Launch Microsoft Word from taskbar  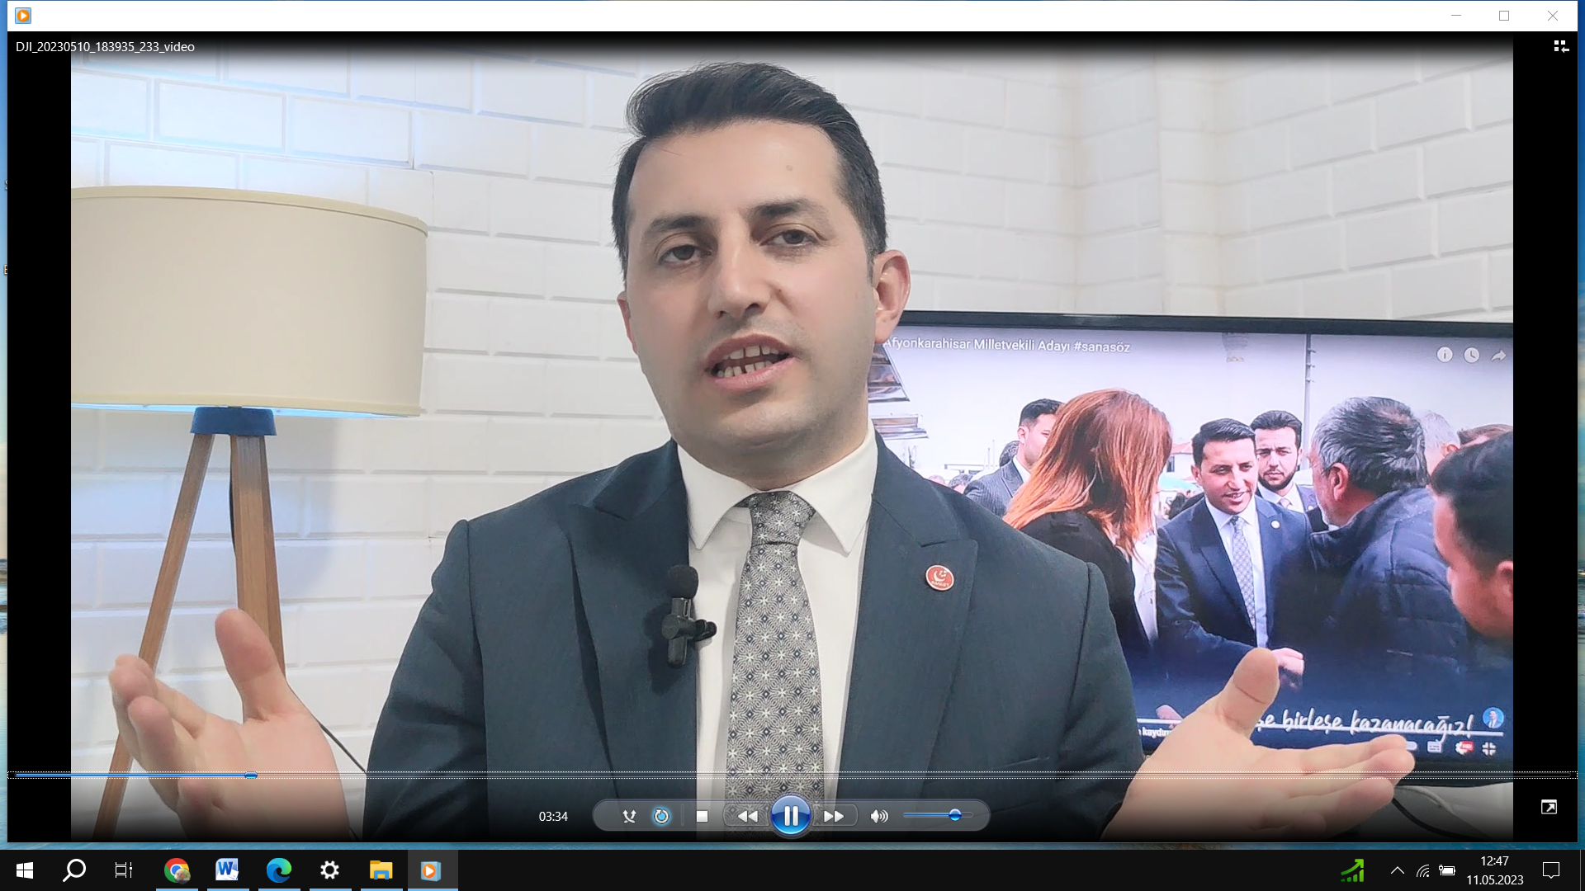tap(227, 870)
